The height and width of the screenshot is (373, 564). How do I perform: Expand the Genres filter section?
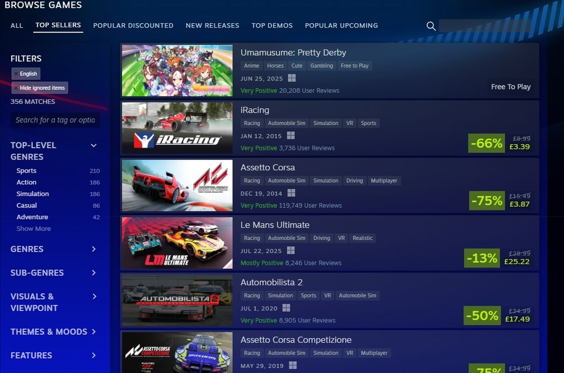pos(94,249)
